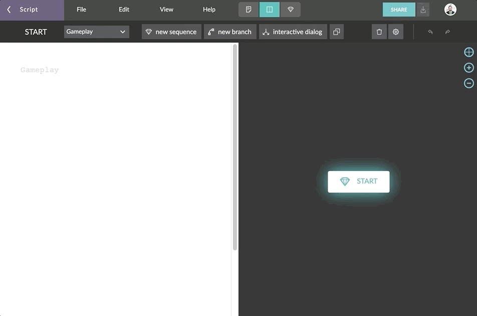Insert an interactive dialog
477x316 pixels.
coord(293,32)
